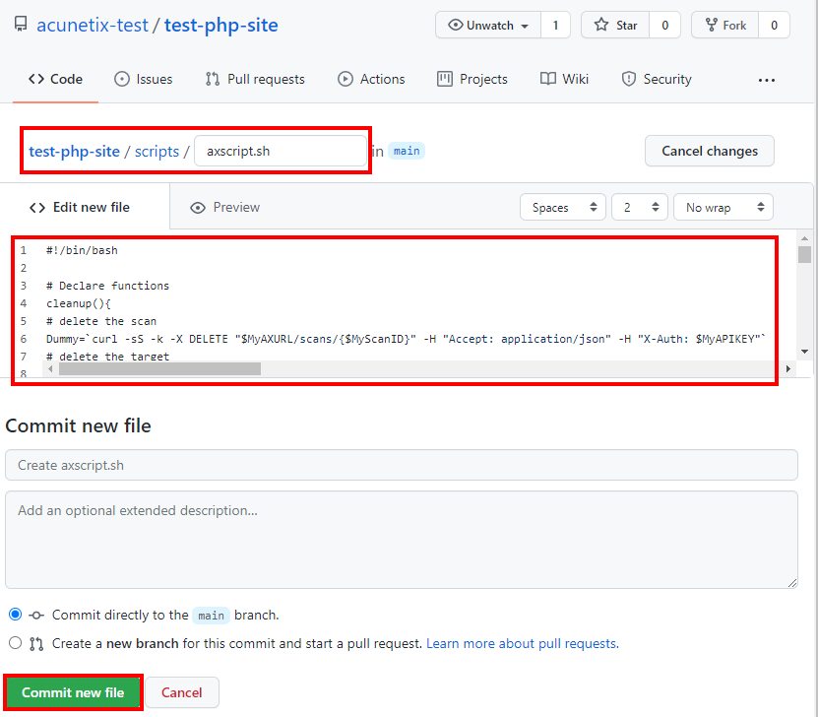Open the indent size 2 dropdown
This screenshot has height=717, width=818.
tap(640, 207)
